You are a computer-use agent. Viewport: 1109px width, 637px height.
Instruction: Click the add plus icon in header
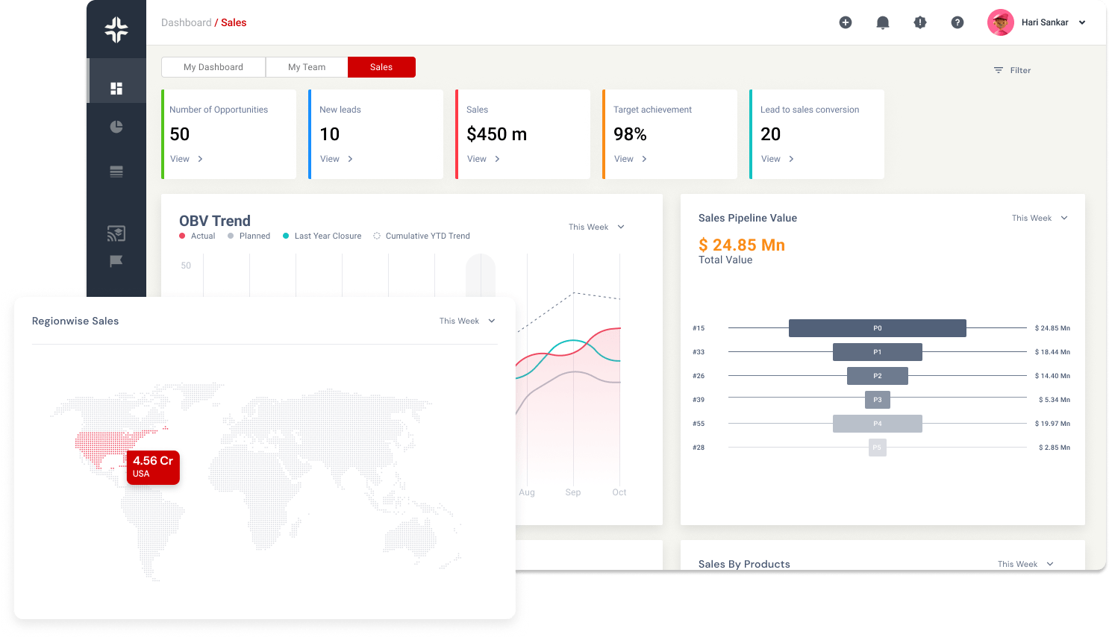point(846,22)
